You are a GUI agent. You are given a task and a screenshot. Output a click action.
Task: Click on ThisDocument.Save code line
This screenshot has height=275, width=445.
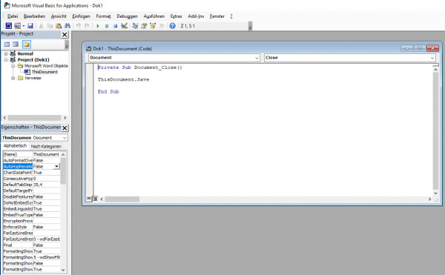point(123,79)
